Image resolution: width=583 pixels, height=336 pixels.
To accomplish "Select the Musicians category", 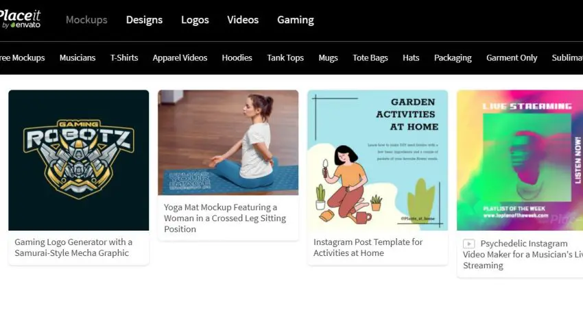I will pyautogui.click(x=78, y=58).
